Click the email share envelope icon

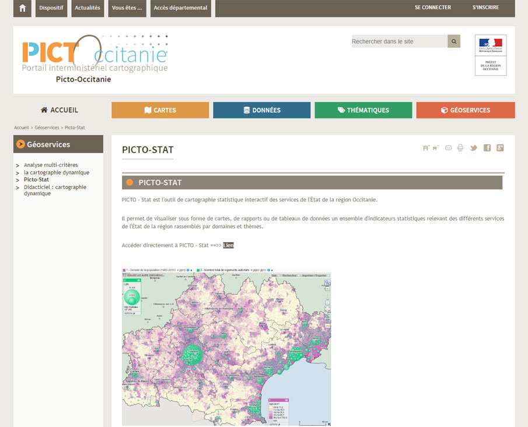point(448,148)
